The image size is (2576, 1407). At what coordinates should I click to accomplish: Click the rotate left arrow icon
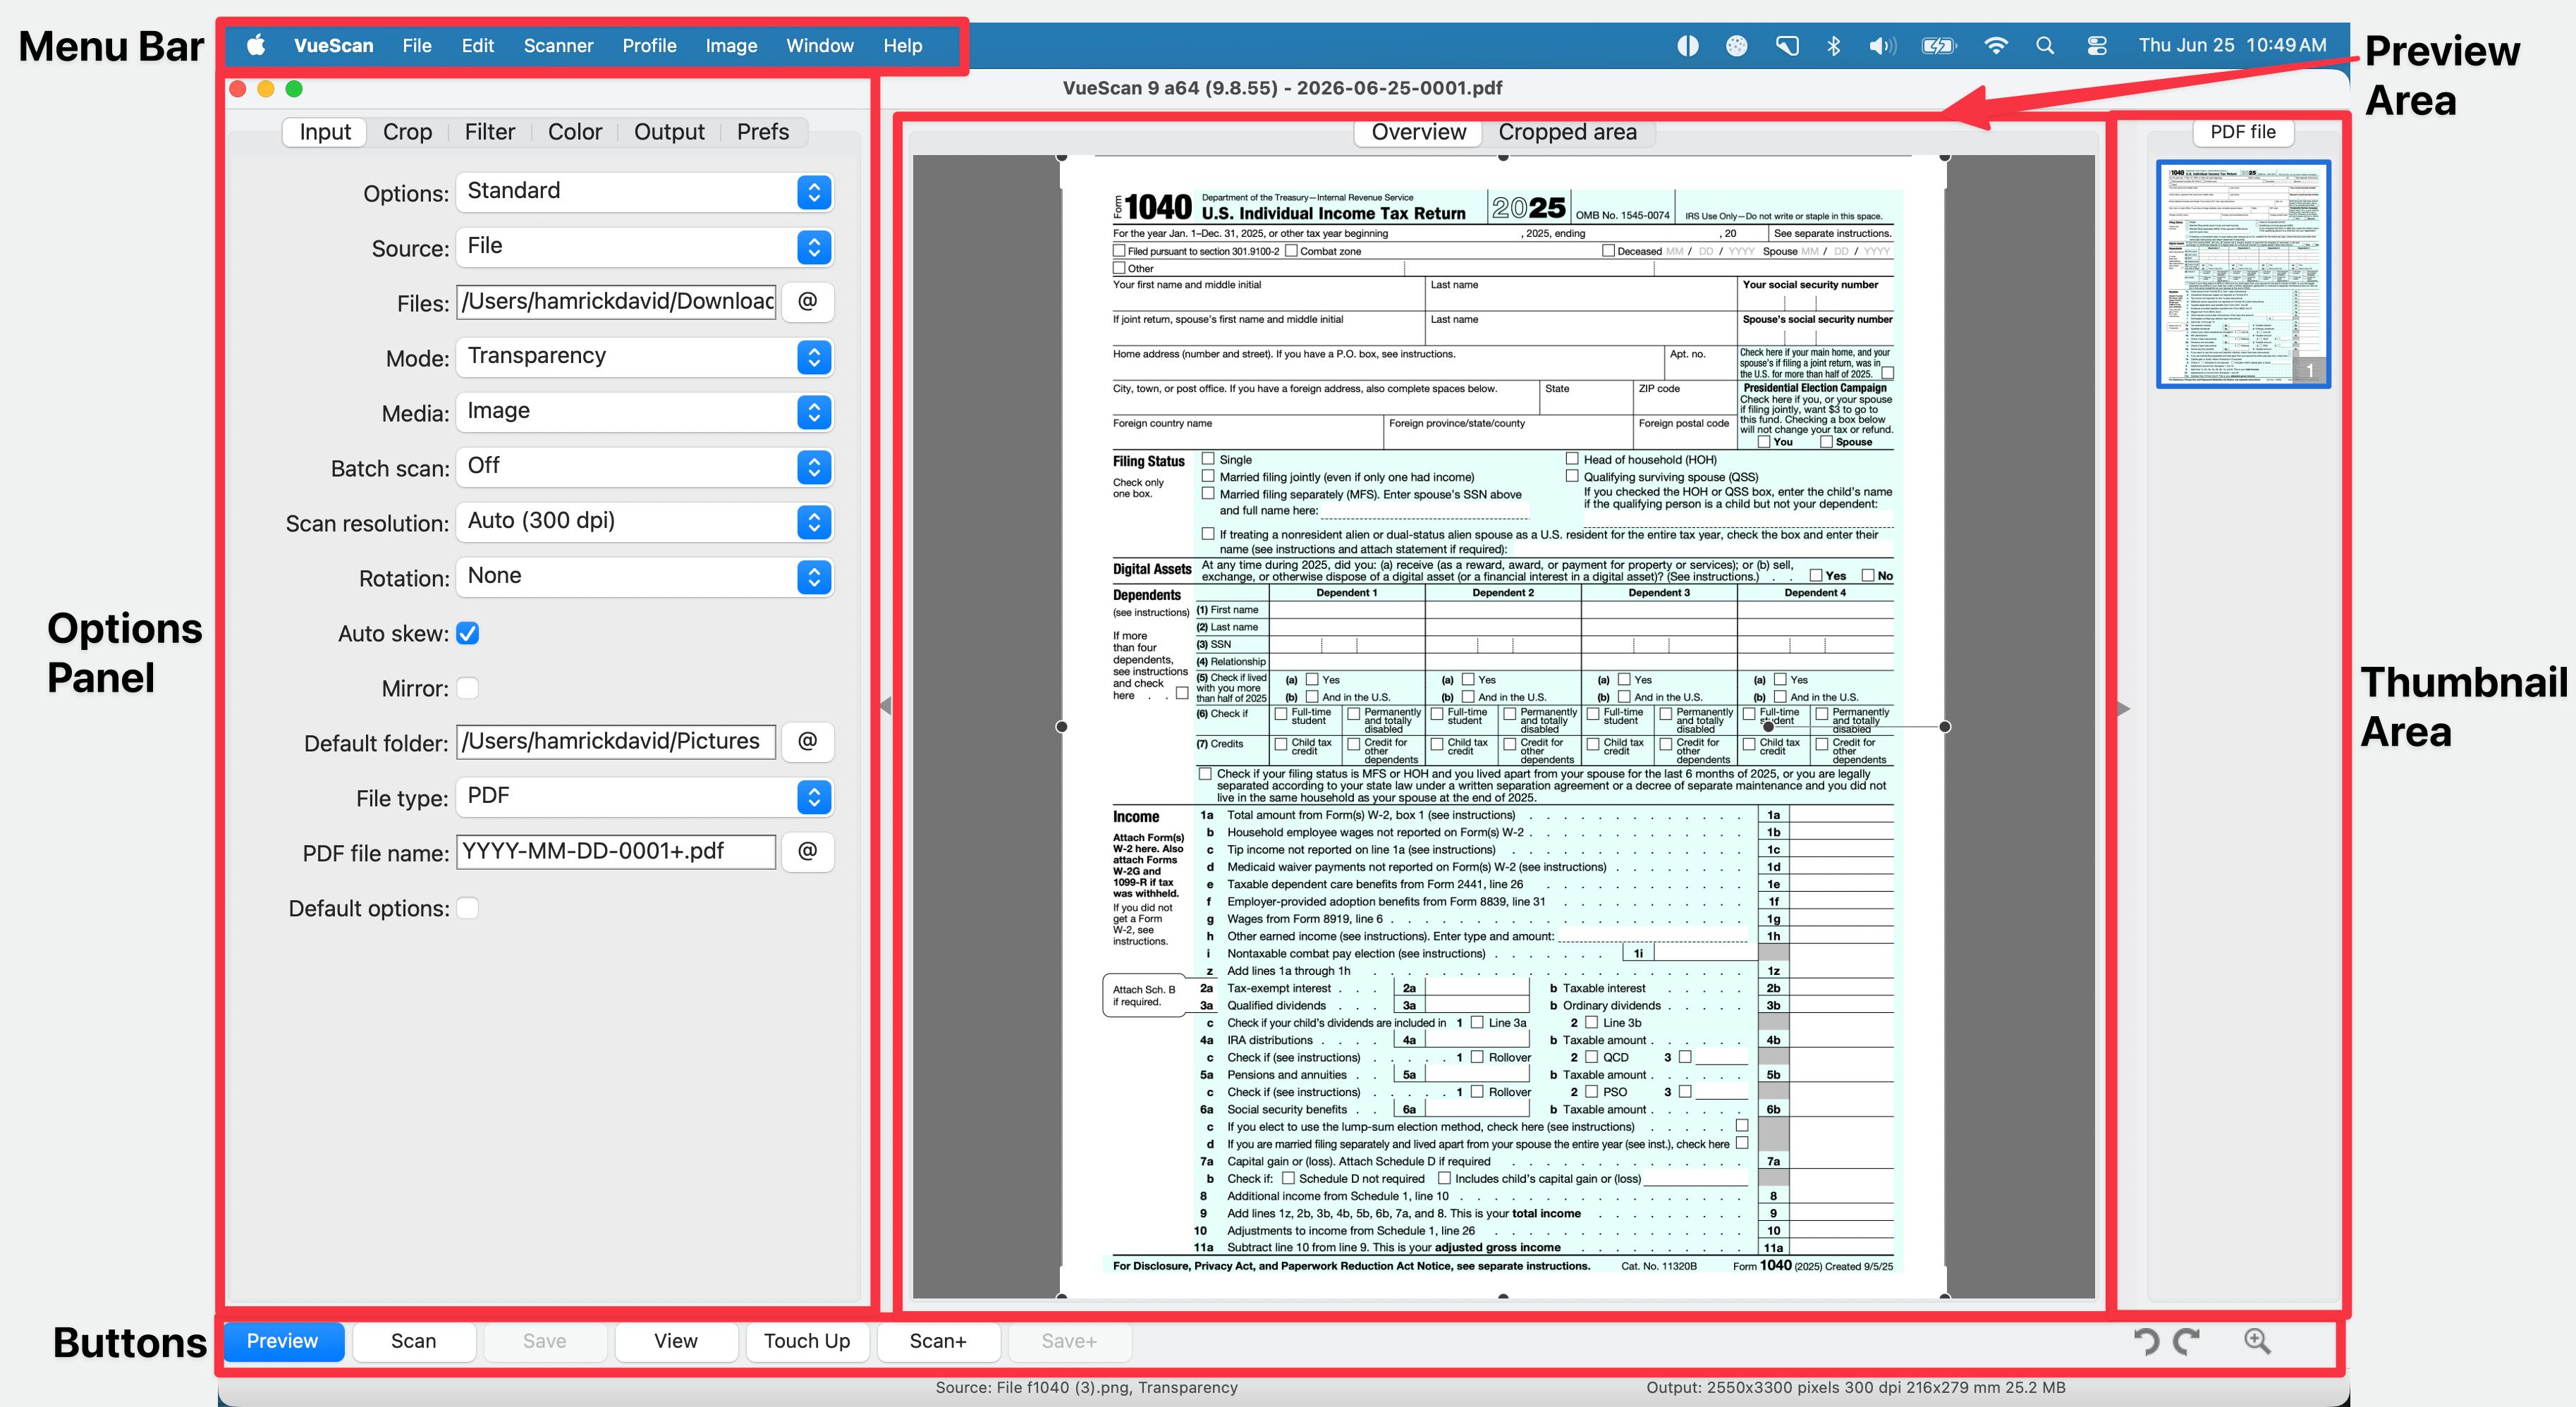coord(2146,1341)
